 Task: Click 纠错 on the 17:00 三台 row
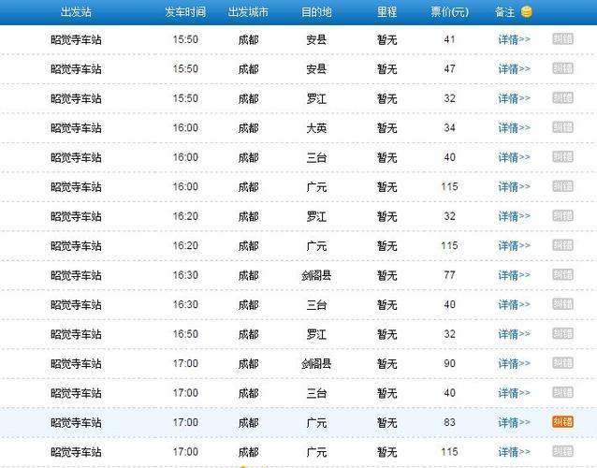(x=562, y=392)
